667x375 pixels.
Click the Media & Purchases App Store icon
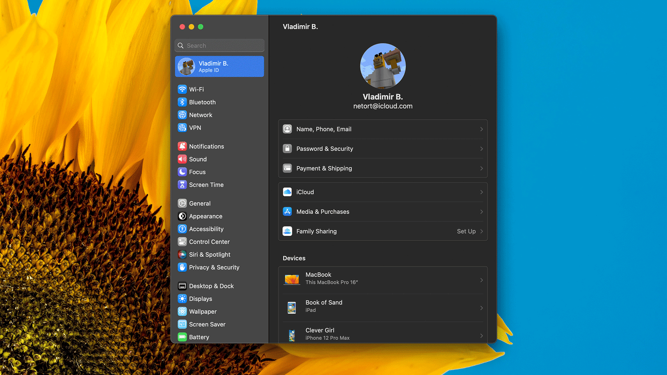287,211
